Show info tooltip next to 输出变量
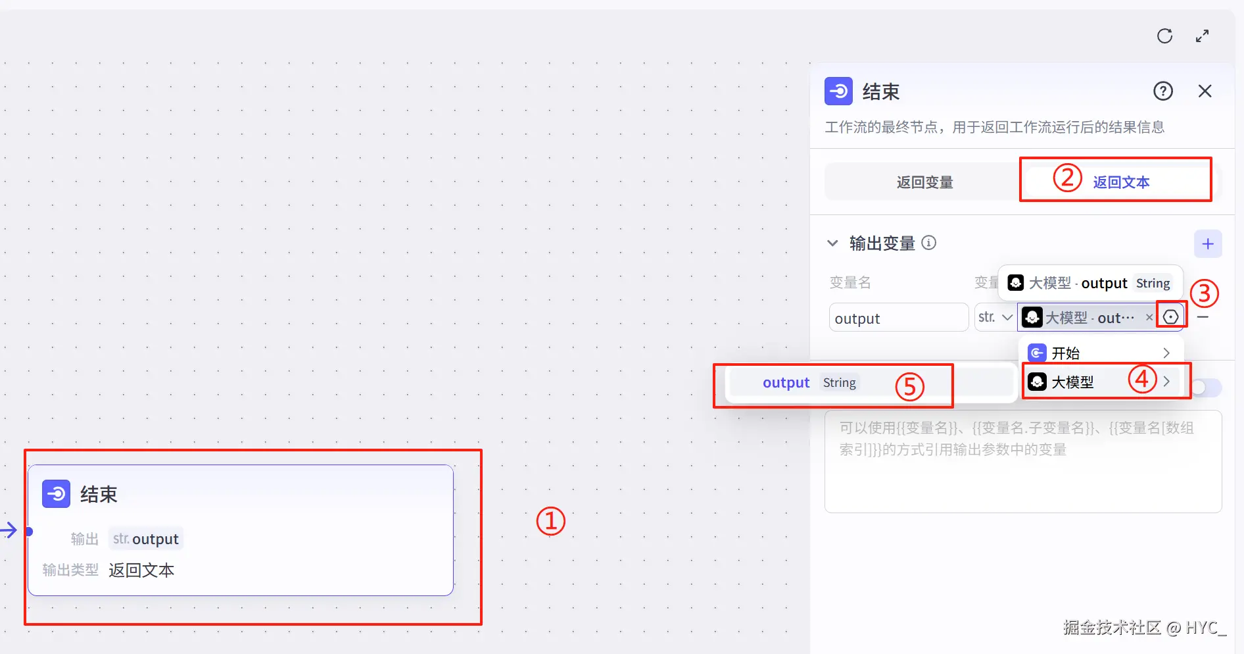The width and height of the screenshot is (1244, 654). point(929,243)
